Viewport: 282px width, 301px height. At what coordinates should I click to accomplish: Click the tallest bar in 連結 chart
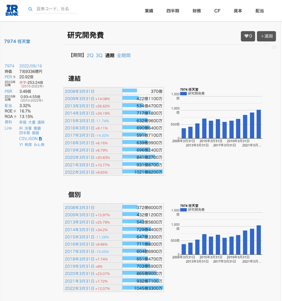click(259, 124)
